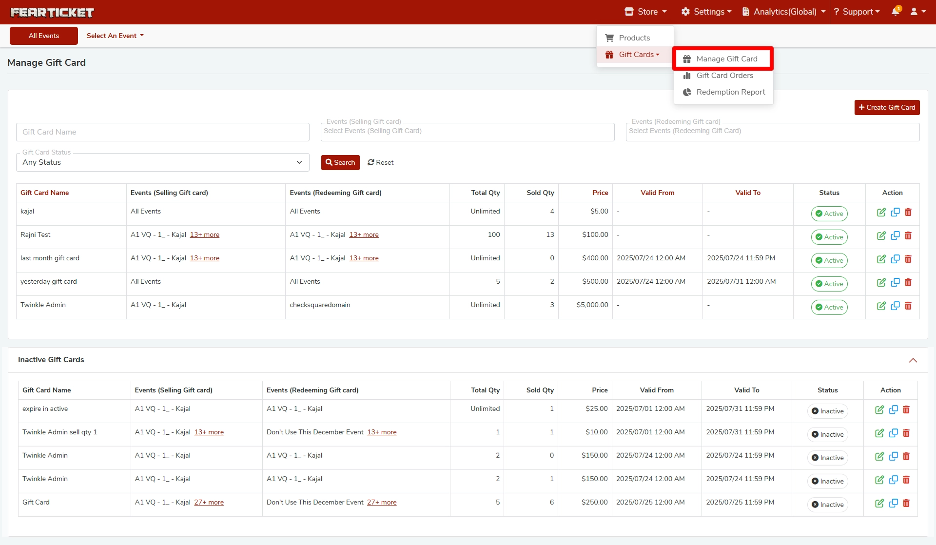The width and height of the screenshot is (936, 545).
Task: Toggle Inactive status of expire in active card
Action: coord(827,411)
